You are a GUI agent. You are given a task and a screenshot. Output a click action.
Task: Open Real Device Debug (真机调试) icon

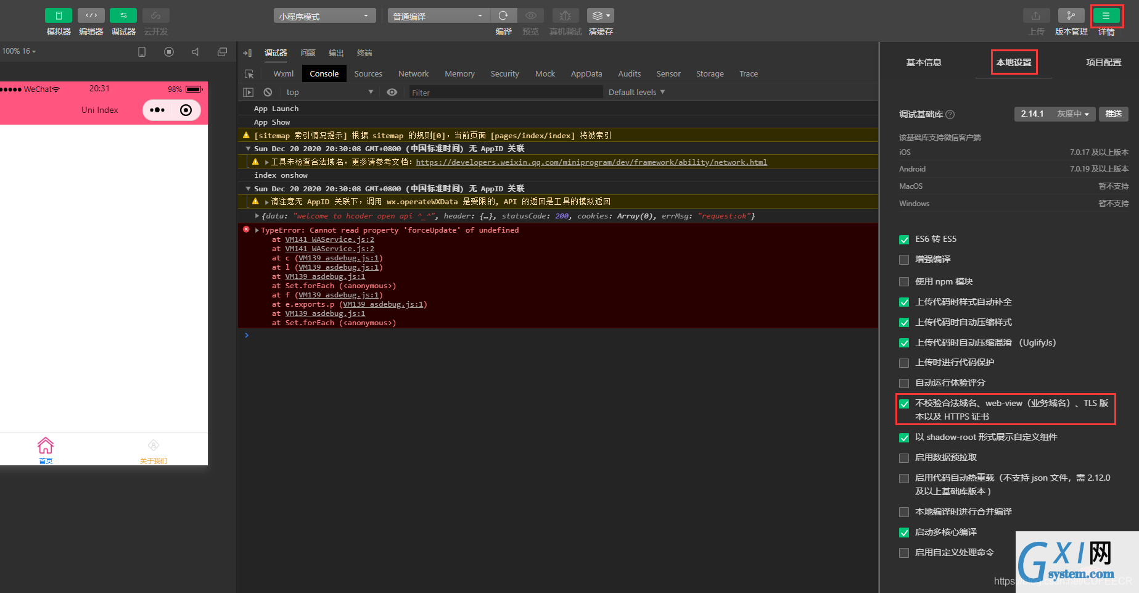[x=565, y=15]
